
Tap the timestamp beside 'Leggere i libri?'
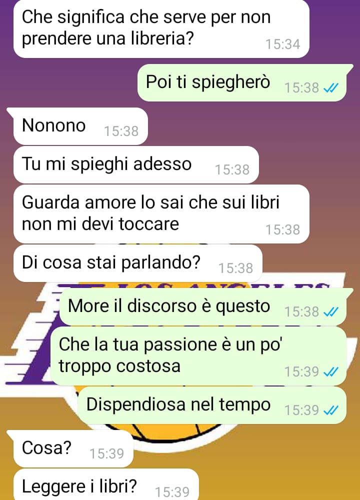[172, 492]
